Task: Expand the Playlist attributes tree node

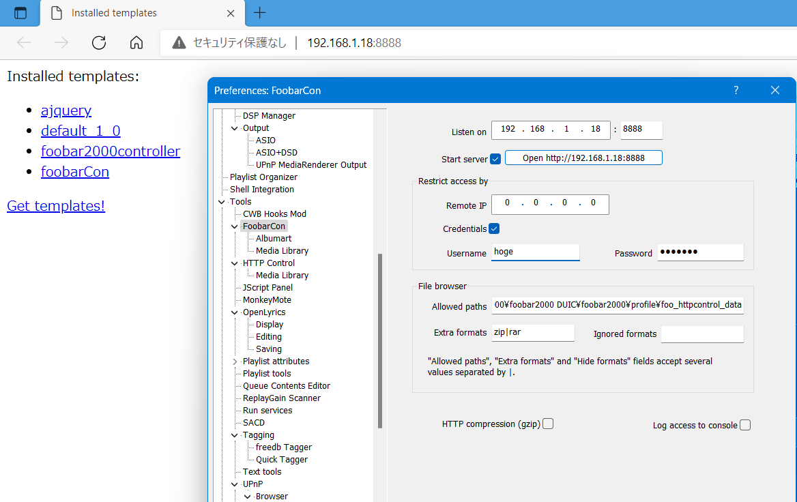Action: 234,361
